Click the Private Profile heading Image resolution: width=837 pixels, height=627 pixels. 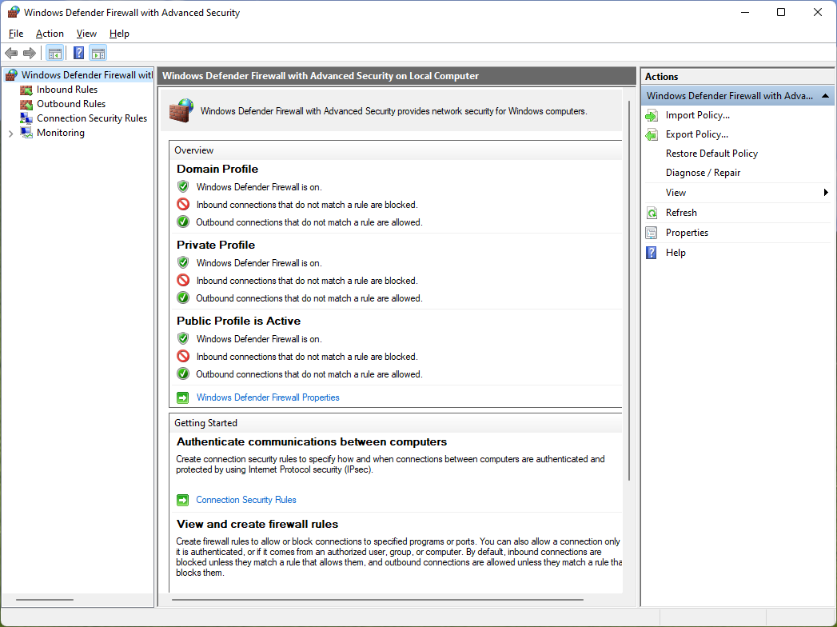pos(216,246)
